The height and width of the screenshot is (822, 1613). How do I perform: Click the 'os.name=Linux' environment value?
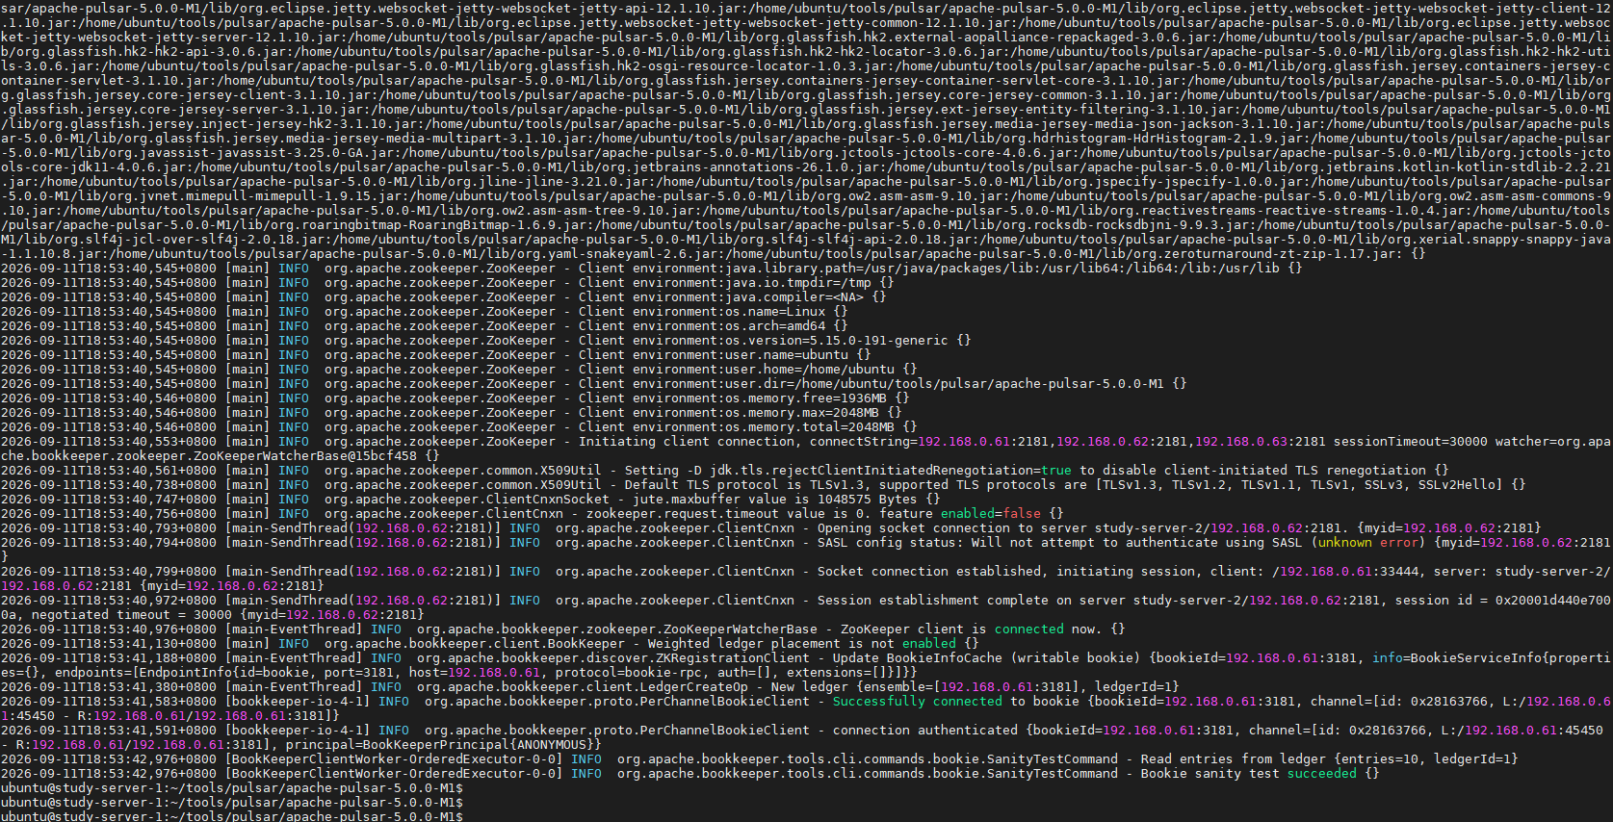click(775, 312)
